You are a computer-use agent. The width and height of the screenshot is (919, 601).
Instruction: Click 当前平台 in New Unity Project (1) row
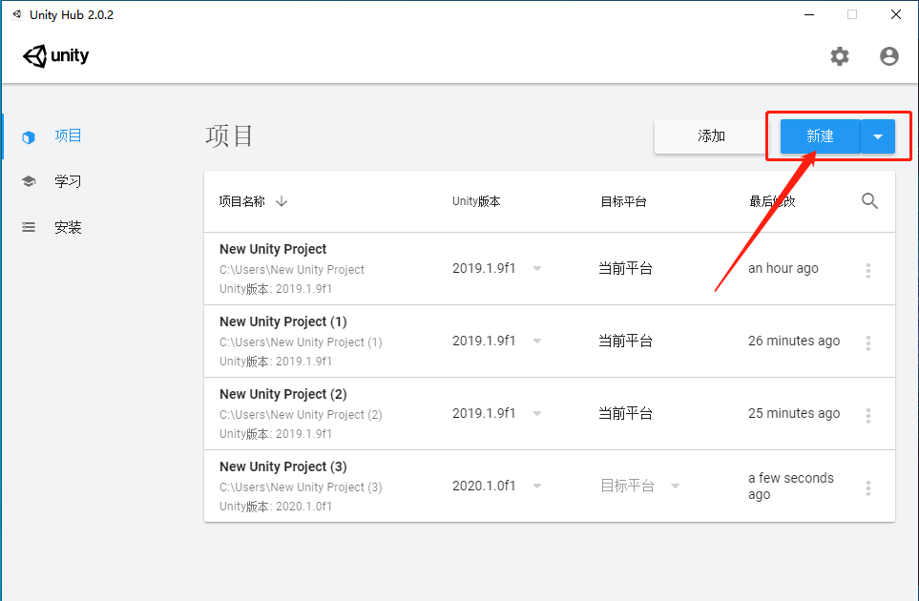[x=625, y=341]
